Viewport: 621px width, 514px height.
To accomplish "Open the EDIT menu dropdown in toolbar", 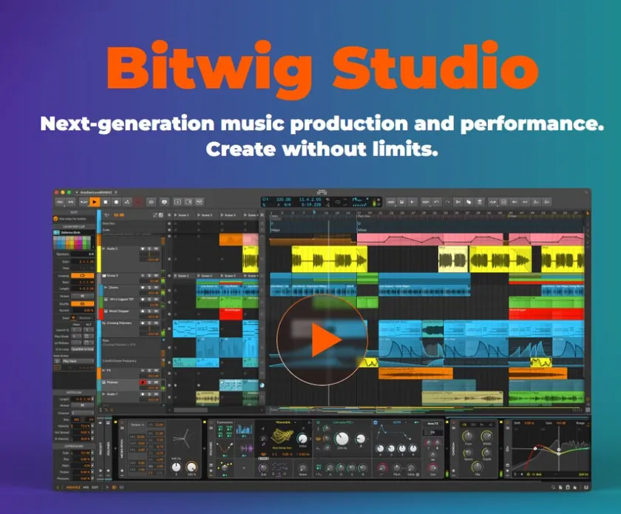I will point(426,202).
